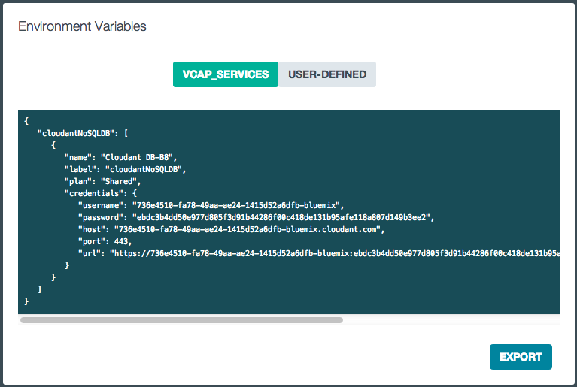
Task: Click the "label": "cloudantNoSQLDB" line
Action: [125, 169]
